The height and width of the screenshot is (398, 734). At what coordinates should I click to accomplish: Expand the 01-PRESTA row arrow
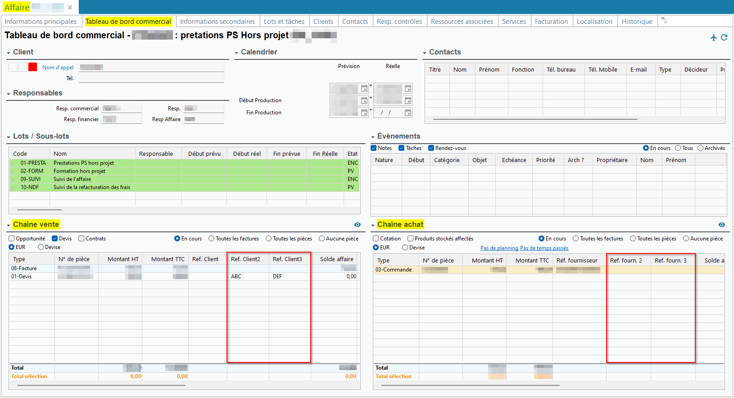tap(14, 163)
